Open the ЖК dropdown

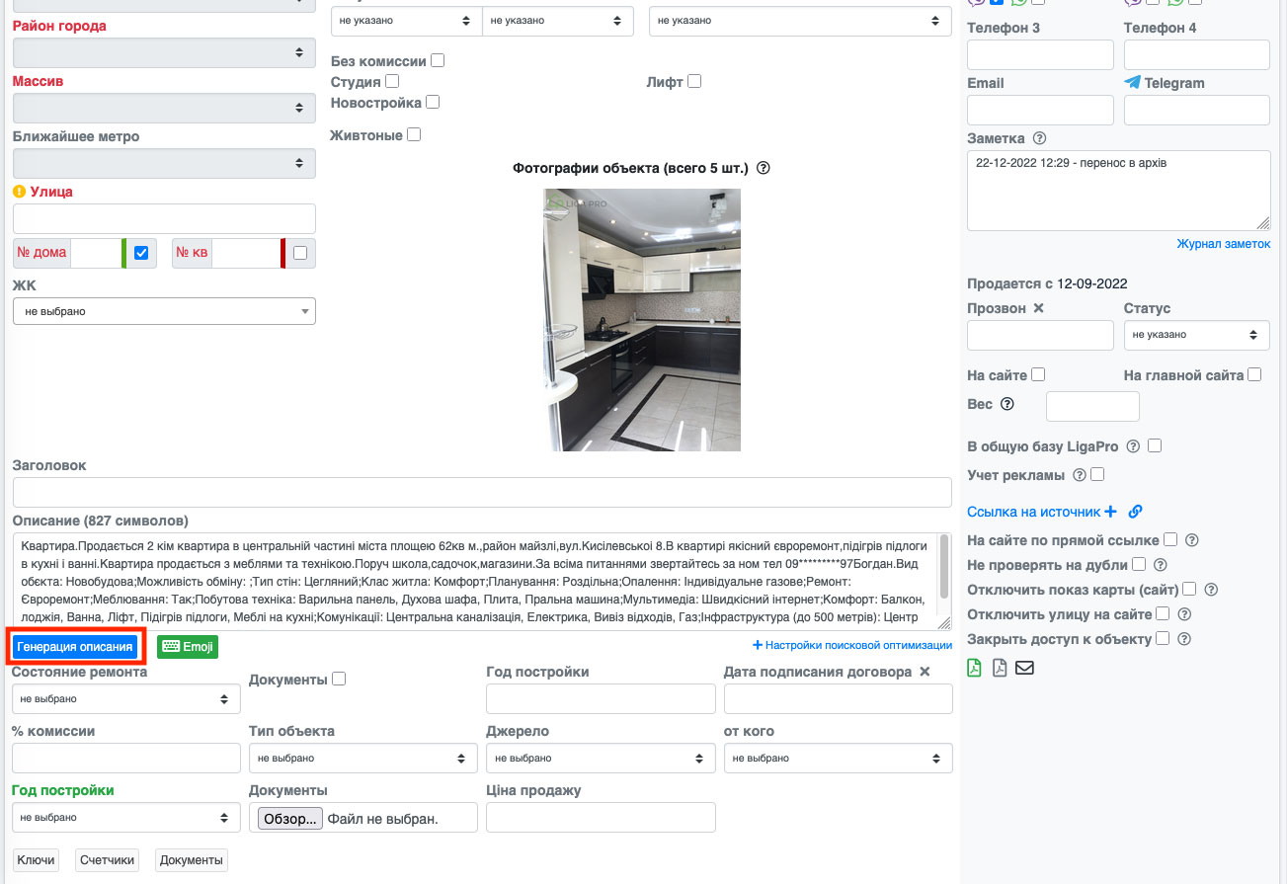click(x=164, y=311)
